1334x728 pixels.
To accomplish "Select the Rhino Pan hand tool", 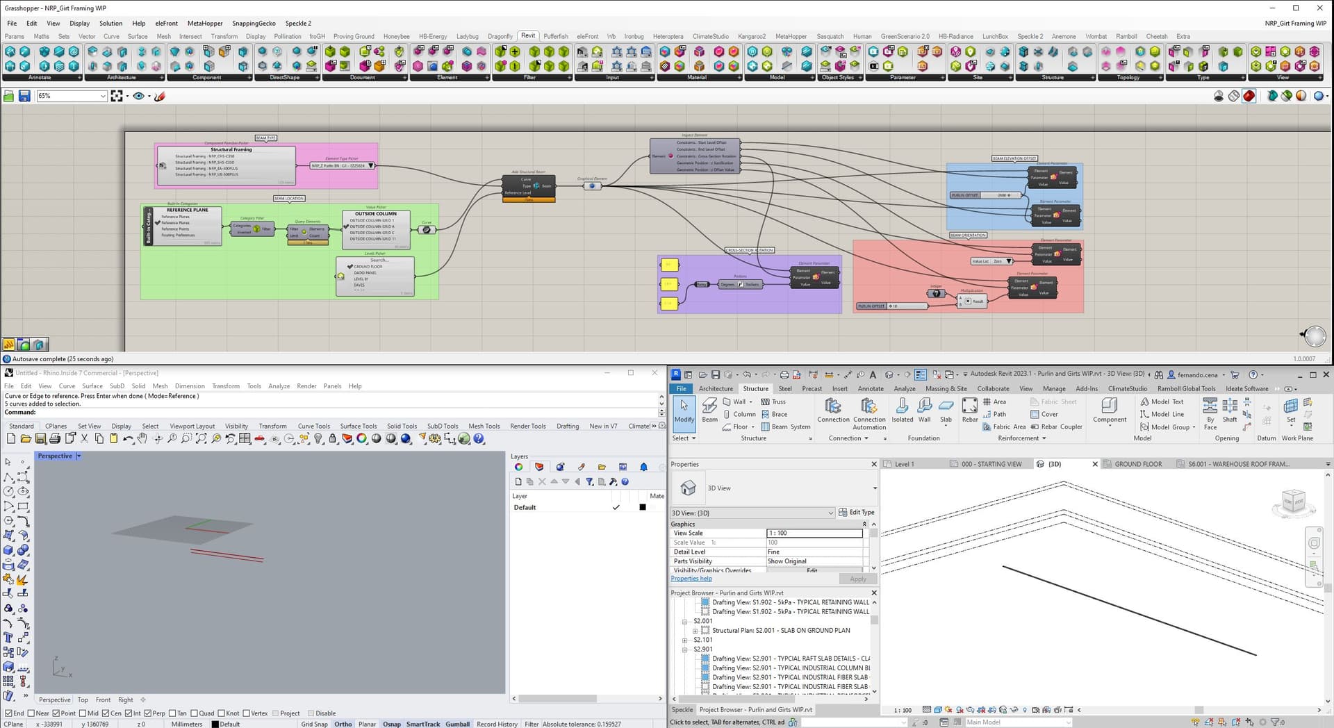I will click(142, 438).
